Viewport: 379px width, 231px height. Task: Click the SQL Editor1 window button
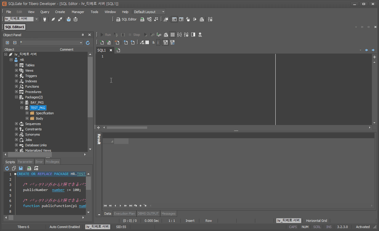[x=14, y=27]
